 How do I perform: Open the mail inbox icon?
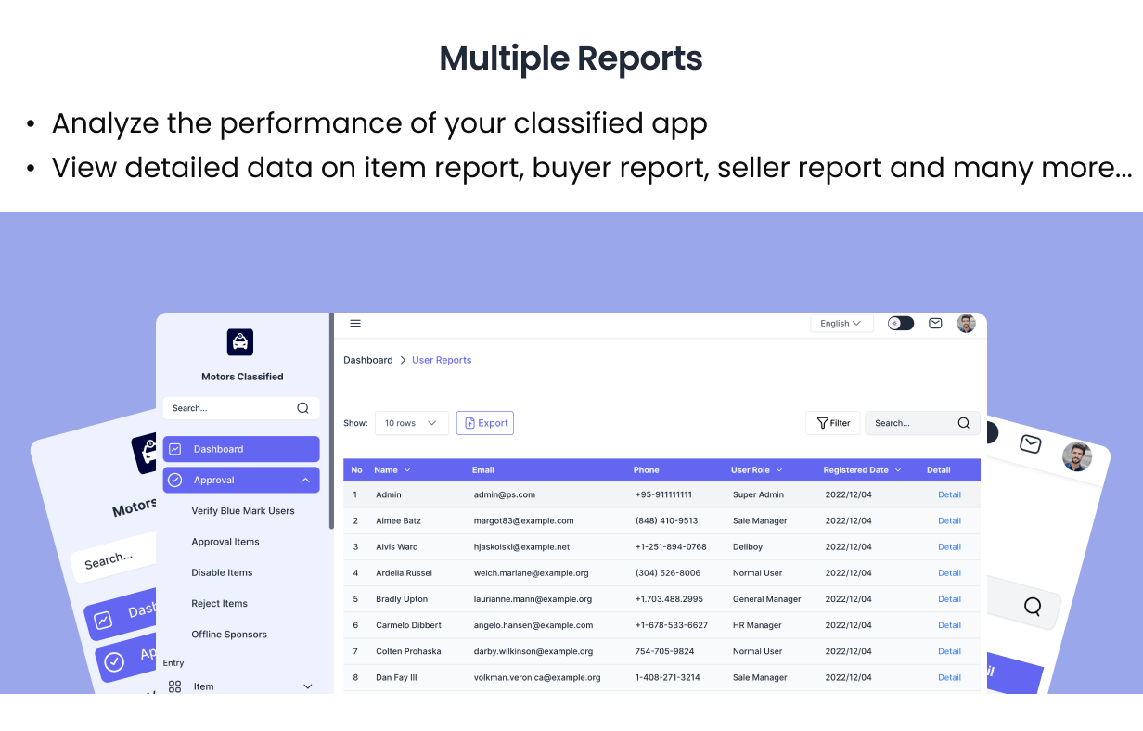point(935,324)
